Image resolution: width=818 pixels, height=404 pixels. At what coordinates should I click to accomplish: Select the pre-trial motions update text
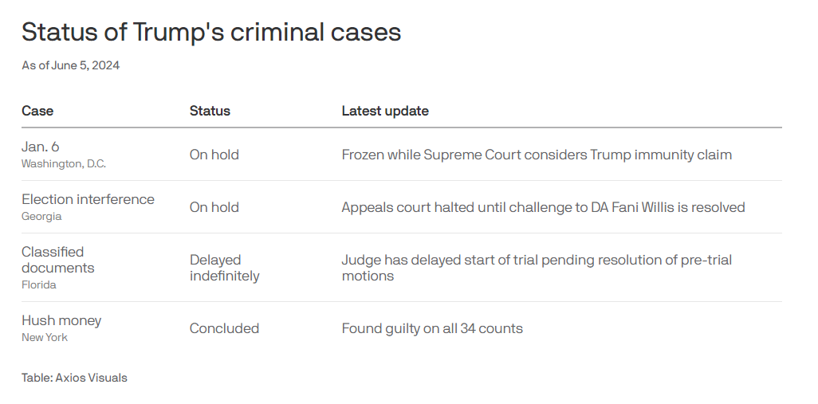(537, 268)
